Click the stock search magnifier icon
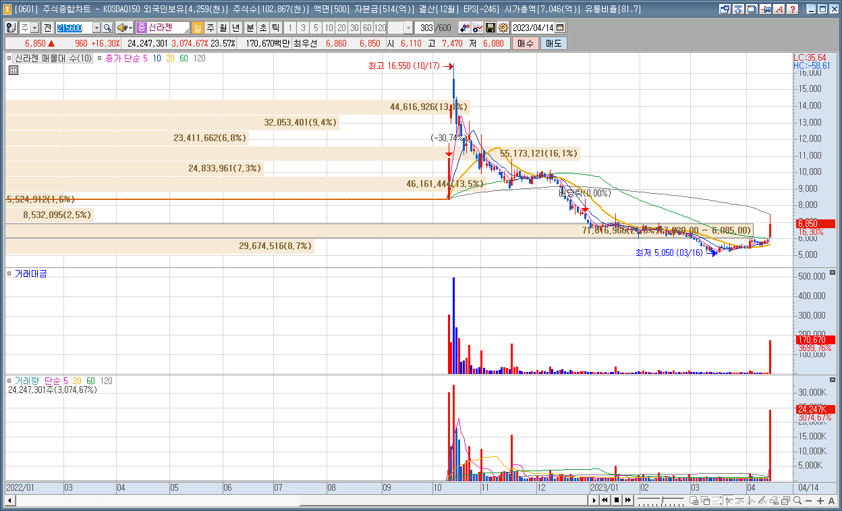The height and width of the screenshot is (511, 842). (x=107, y=28)
